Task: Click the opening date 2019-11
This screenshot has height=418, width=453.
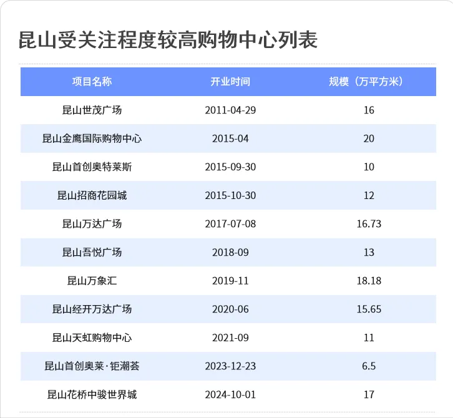Action: [230, 281]
